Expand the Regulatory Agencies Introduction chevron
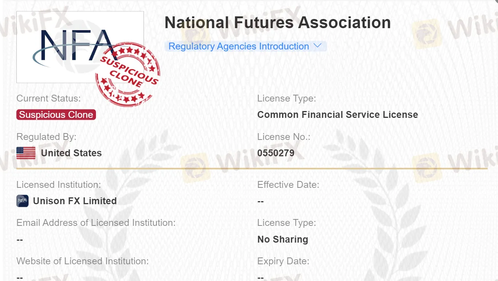 [318, 46]
